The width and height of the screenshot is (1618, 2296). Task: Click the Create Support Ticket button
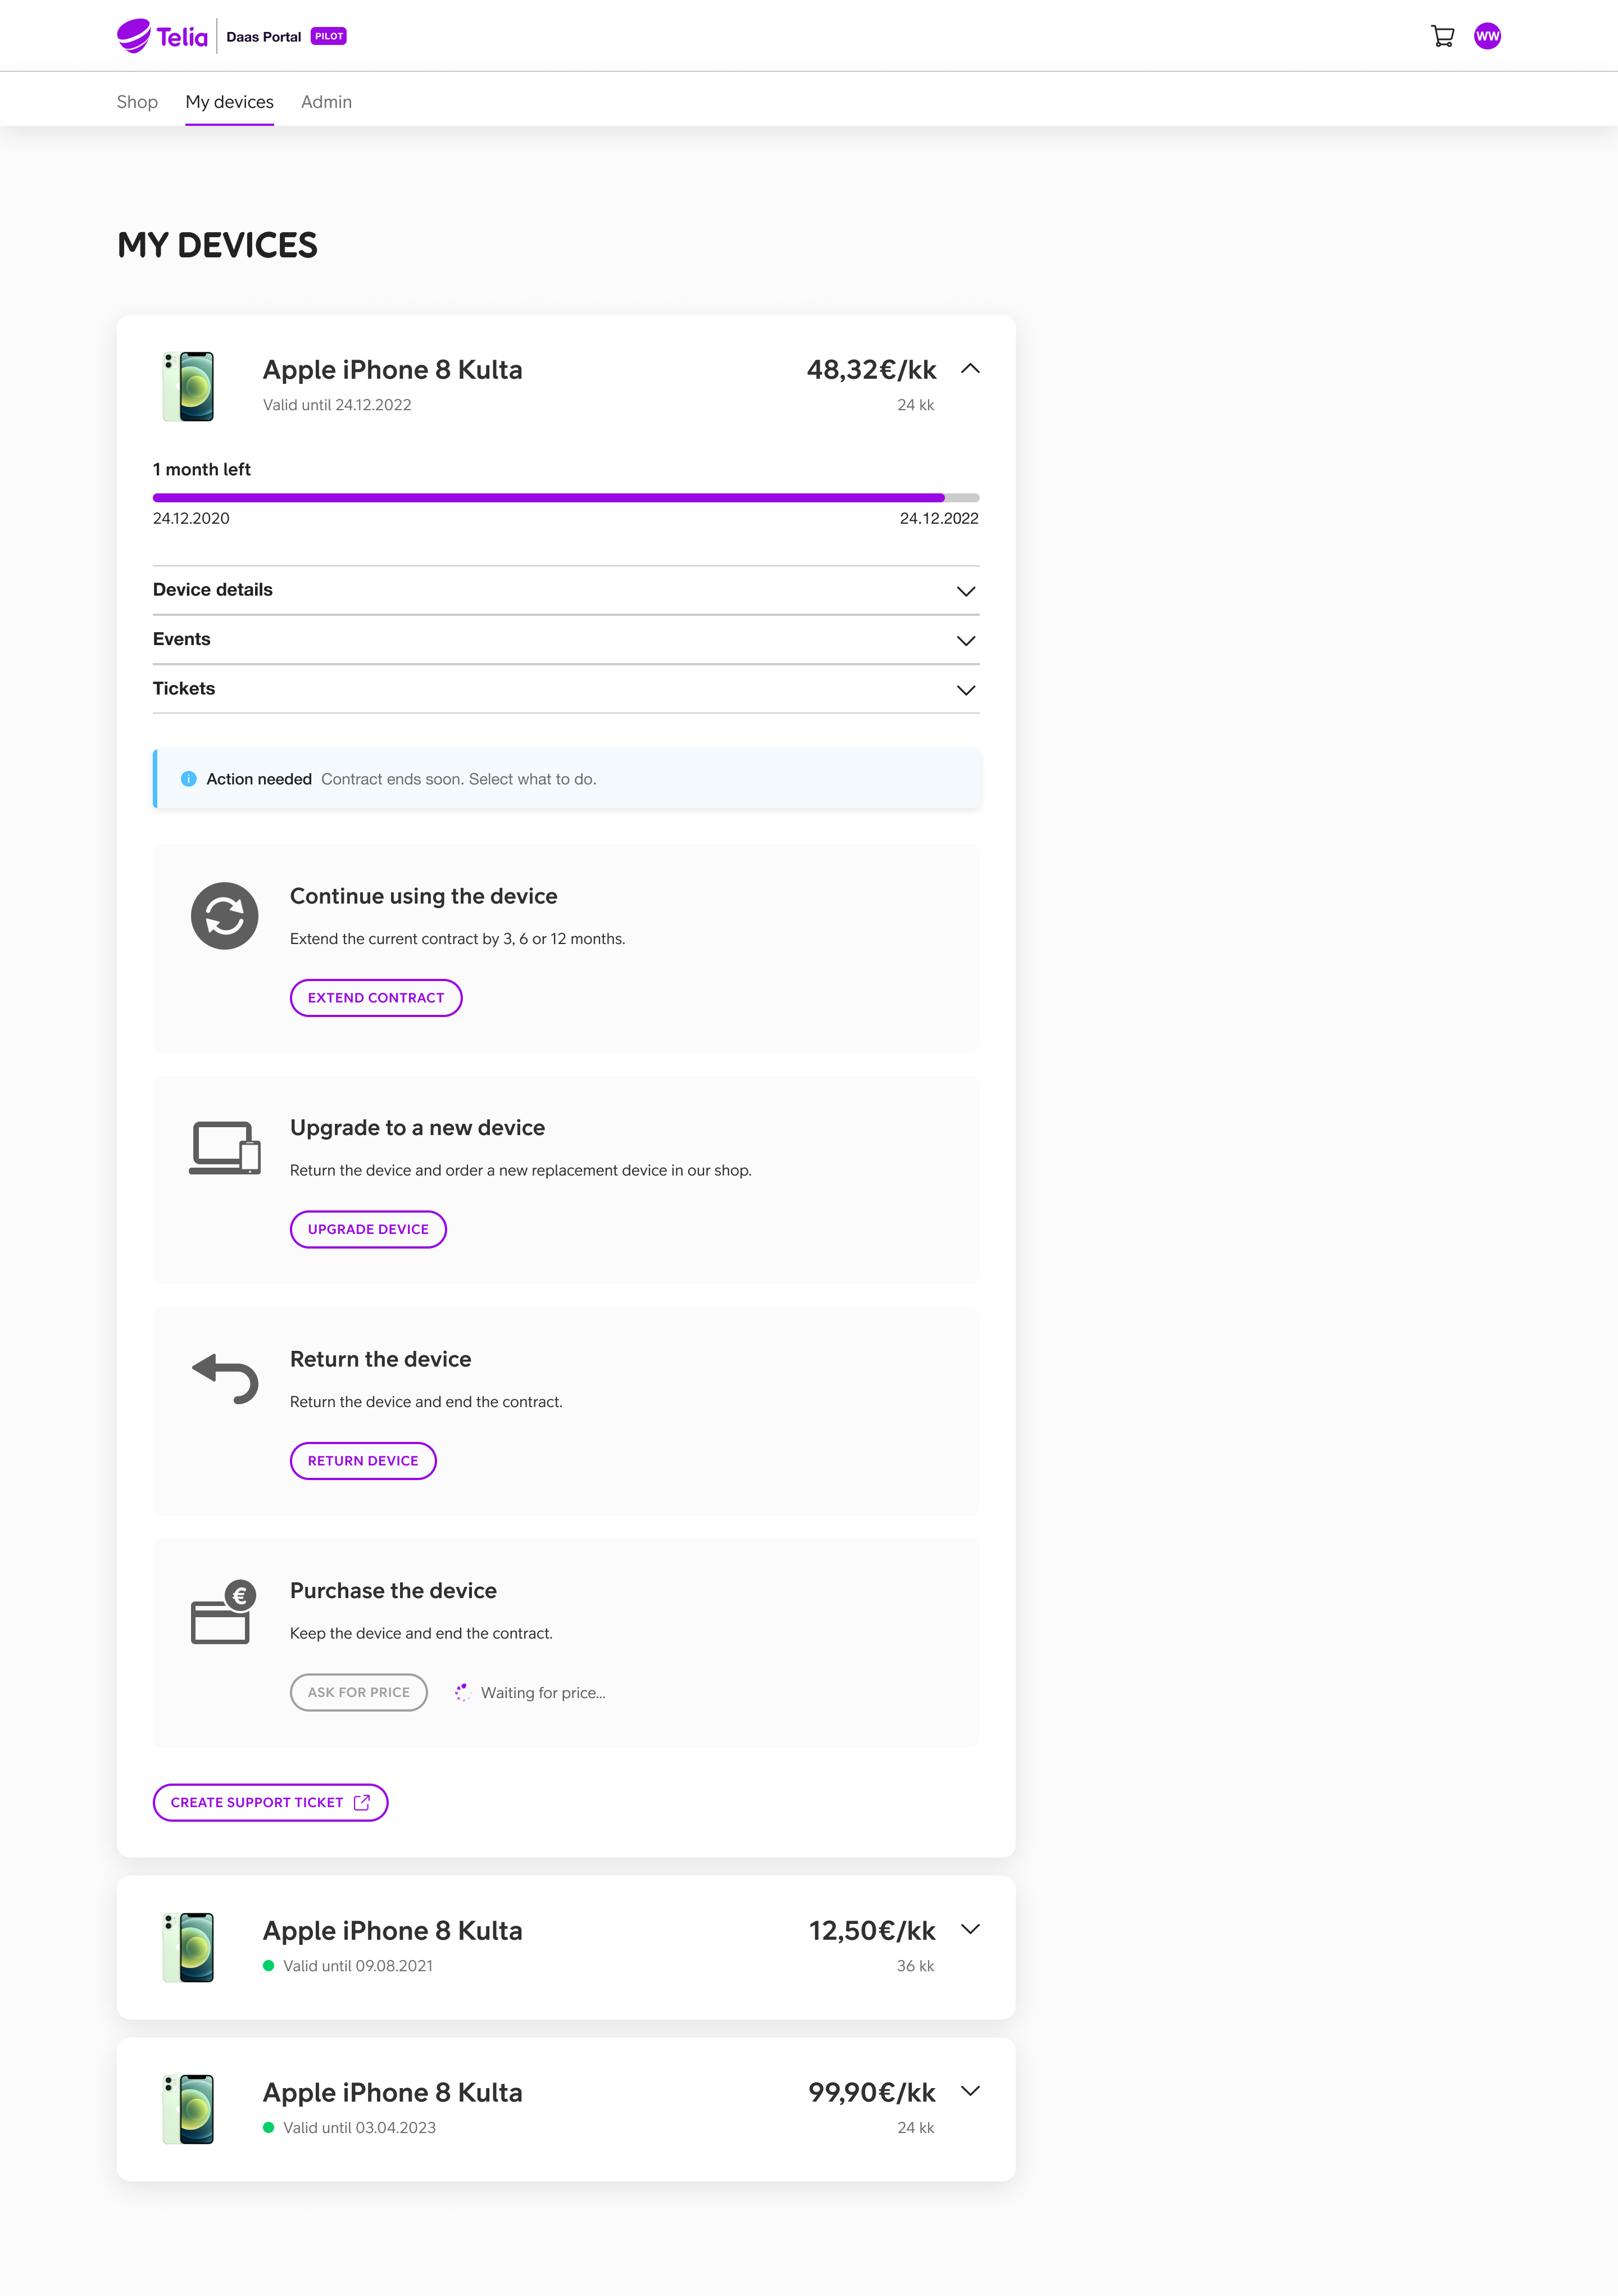[270, 1802]
